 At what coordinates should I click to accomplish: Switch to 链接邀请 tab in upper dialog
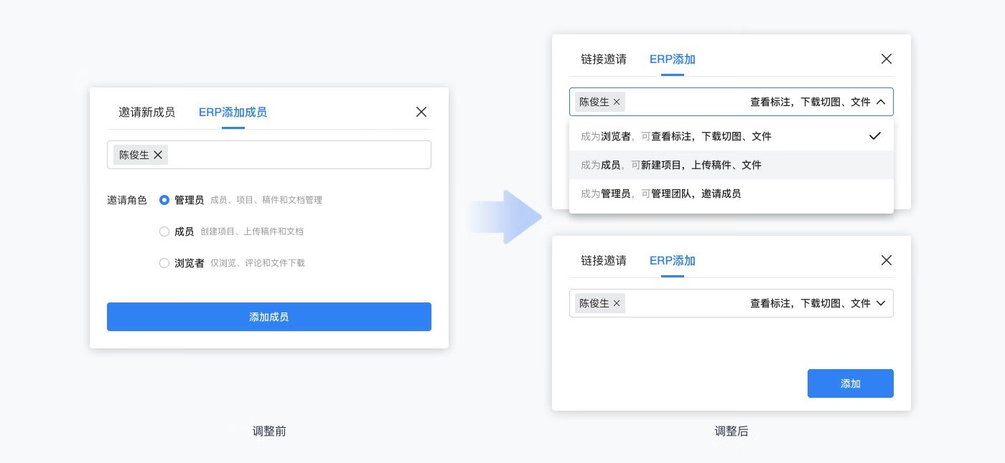point(604,59)
